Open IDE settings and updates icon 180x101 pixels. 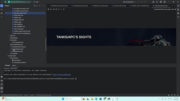(161, 2)
